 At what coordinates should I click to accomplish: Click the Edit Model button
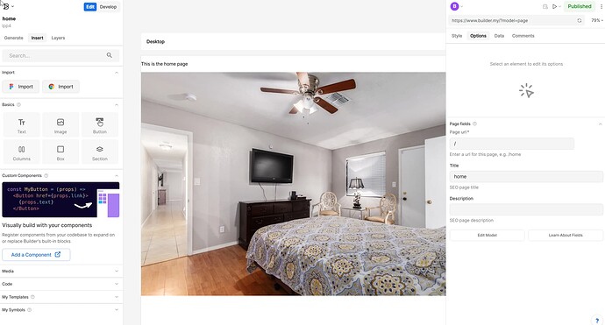point(487,235)
